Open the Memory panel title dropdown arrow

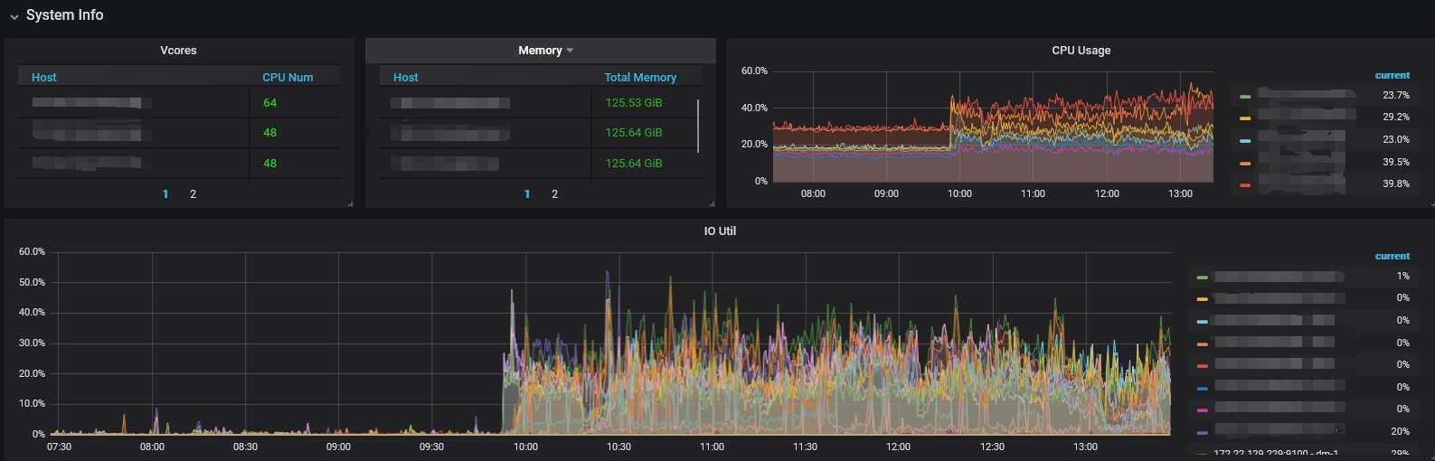pos(570,51)
